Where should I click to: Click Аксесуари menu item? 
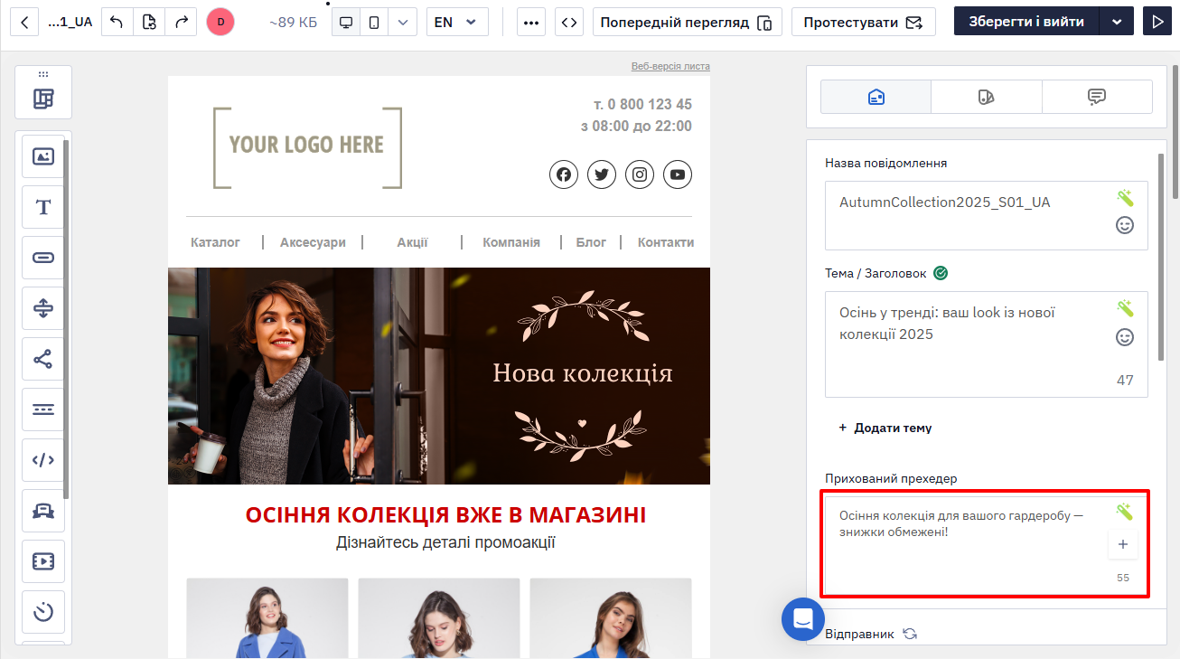[313, 242]
